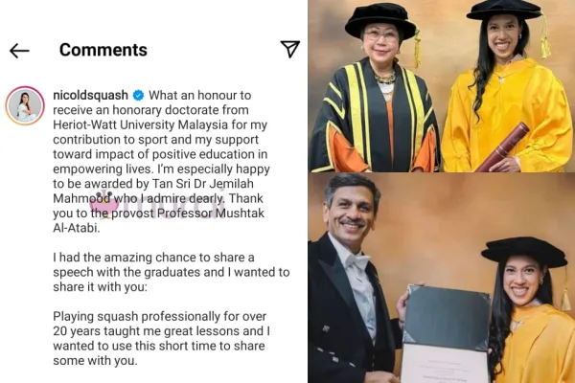The width and height of the screenshot is (575, 383).
Task: Click the paragraph starting 'Playing squash professionally'
Action: (162, 338)
